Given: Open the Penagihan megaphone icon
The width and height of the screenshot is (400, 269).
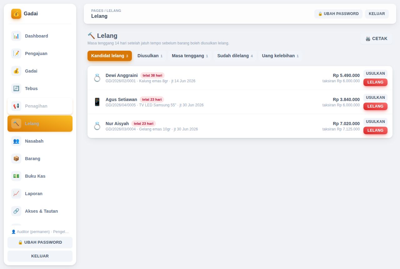Looking at the screenshot, I should (16, 106).
